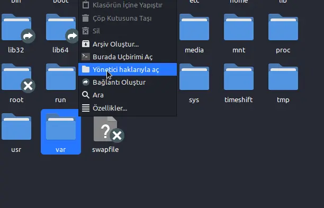Click the delete X icon beside Sil
This screenshot has height=208, width=324.
click(86, 31)
